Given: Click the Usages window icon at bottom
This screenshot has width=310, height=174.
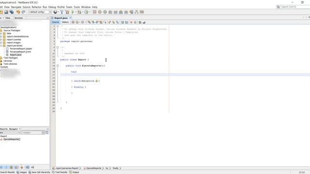Looking at the screenshot, I should click(18, 172).
